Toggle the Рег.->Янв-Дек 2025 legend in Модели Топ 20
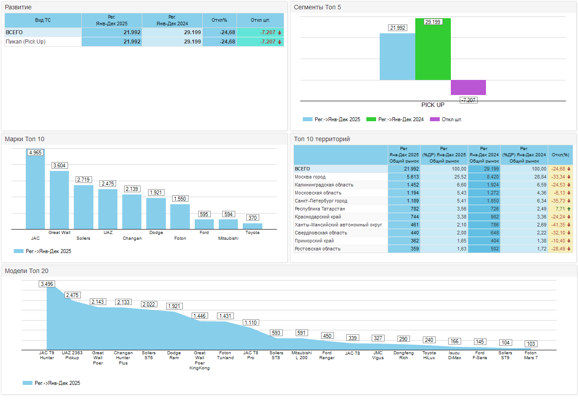This screenshot has width=578, height=408. (x=52, y=383)
